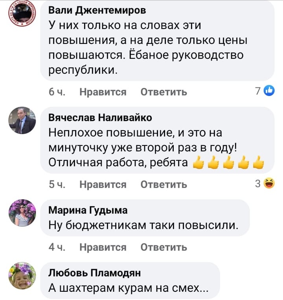The image size is (283, 300).
Task: Open commenter name Марина Гудыма
Action: (88, 210)
